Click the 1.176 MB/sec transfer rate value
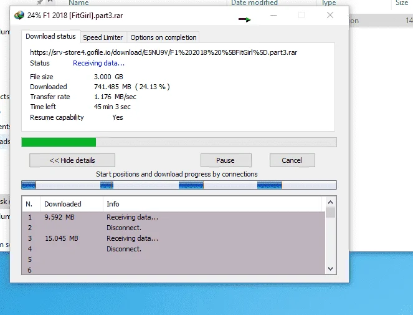The height and width of the screenshot is (315, 413). click(115, 97)
